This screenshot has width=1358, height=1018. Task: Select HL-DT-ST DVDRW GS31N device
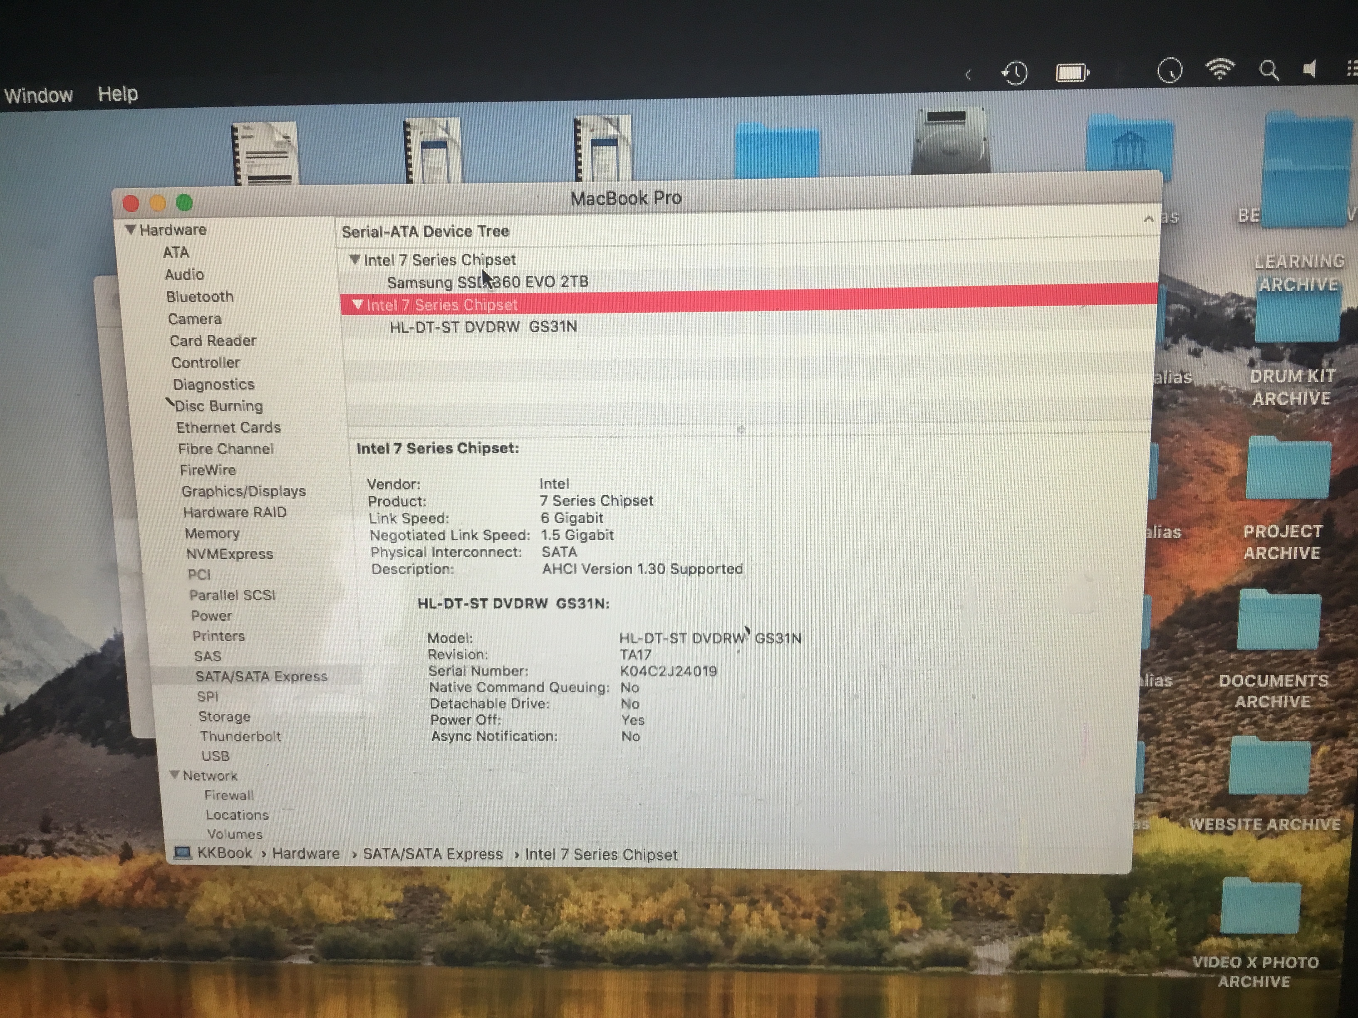[x=483, y=327]
